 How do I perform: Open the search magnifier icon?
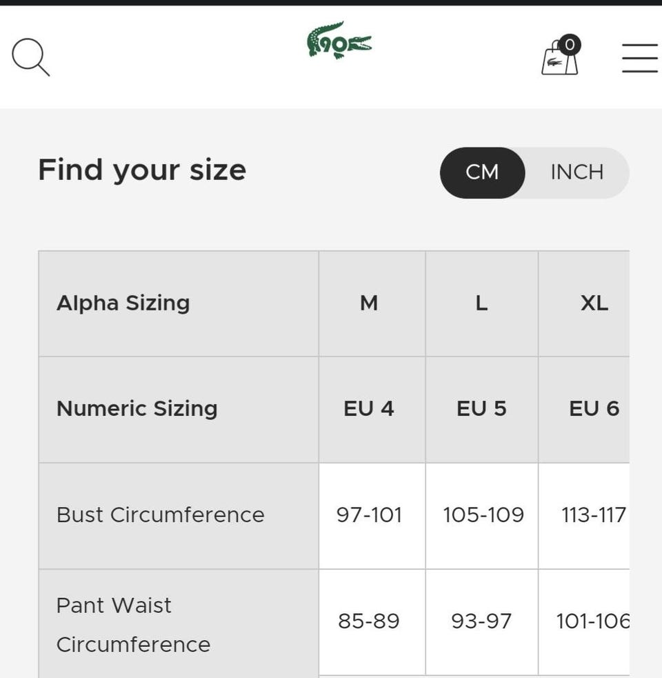click(31, 57)
